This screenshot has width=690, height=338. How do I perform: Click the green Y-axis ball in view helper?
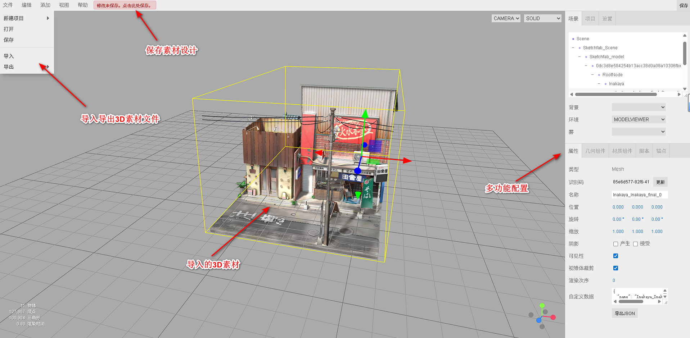542,305
